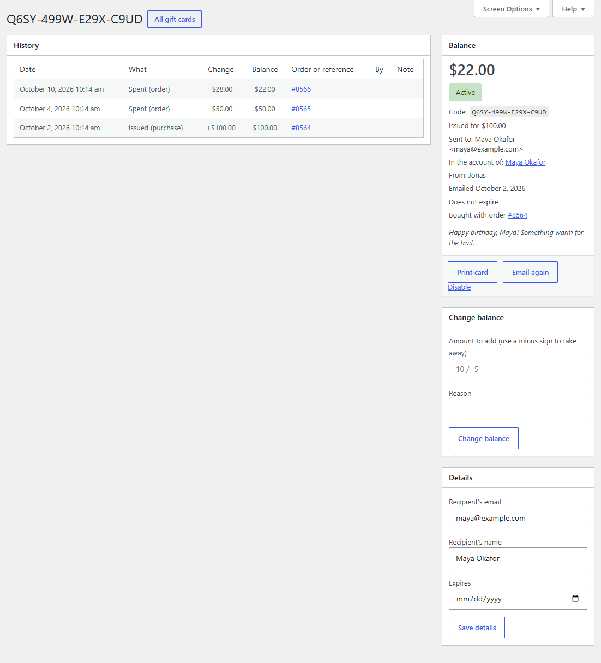Click the -$28.00 change cell
Image resolution: width=601 pixels, height=663 pixels.
tap(221, 89)
